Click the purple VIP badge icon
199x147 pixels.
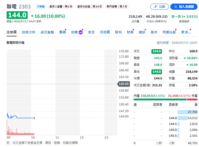click(x=81, y=33)
